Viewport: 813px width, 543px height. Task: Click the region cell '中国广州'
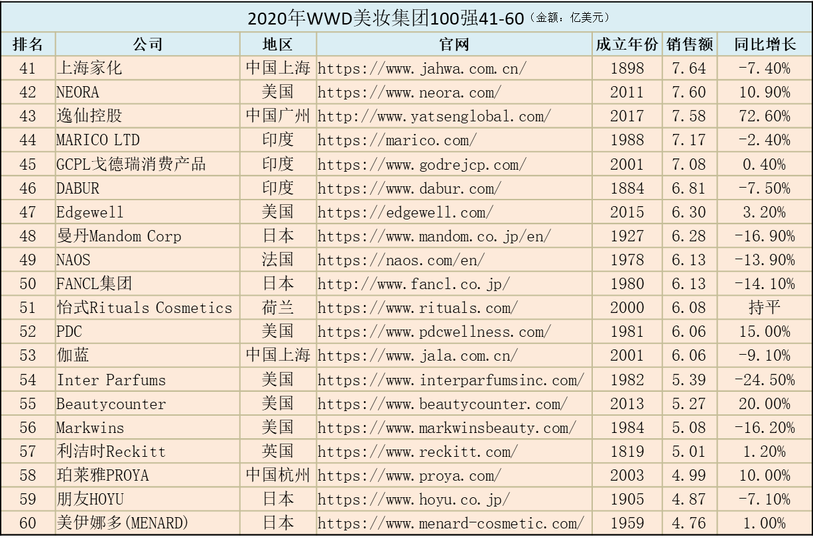279,115
